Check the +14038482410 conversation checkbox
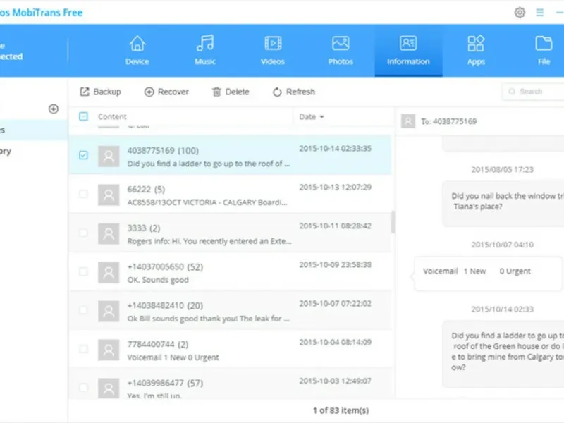The width and height of the screenshot is (564, 423). pyautogui.click(x=83, y=310)
